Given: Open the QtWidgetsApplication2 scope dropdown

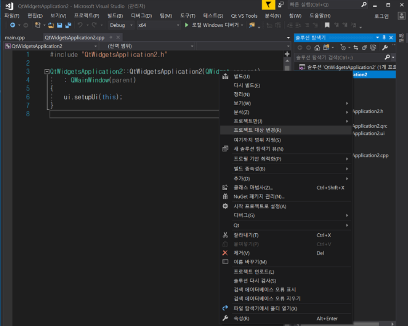Looking at the screenshot, I should [51, 46].
